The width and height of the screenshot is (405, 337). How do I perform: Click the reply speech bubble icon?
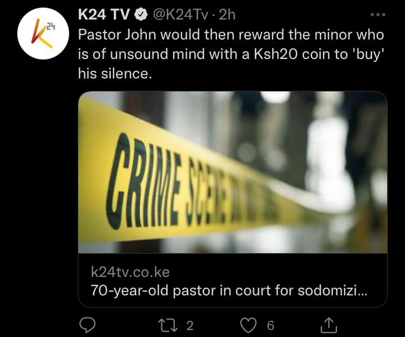pyautogui.click(x=87, y=325)
